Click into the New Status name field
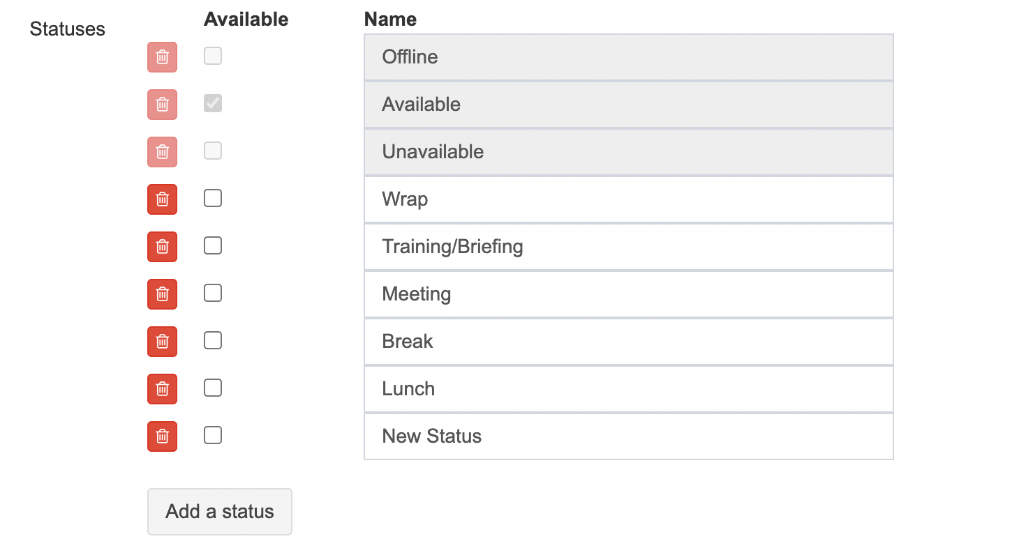 pyautogui.click(x=628, y=436)
